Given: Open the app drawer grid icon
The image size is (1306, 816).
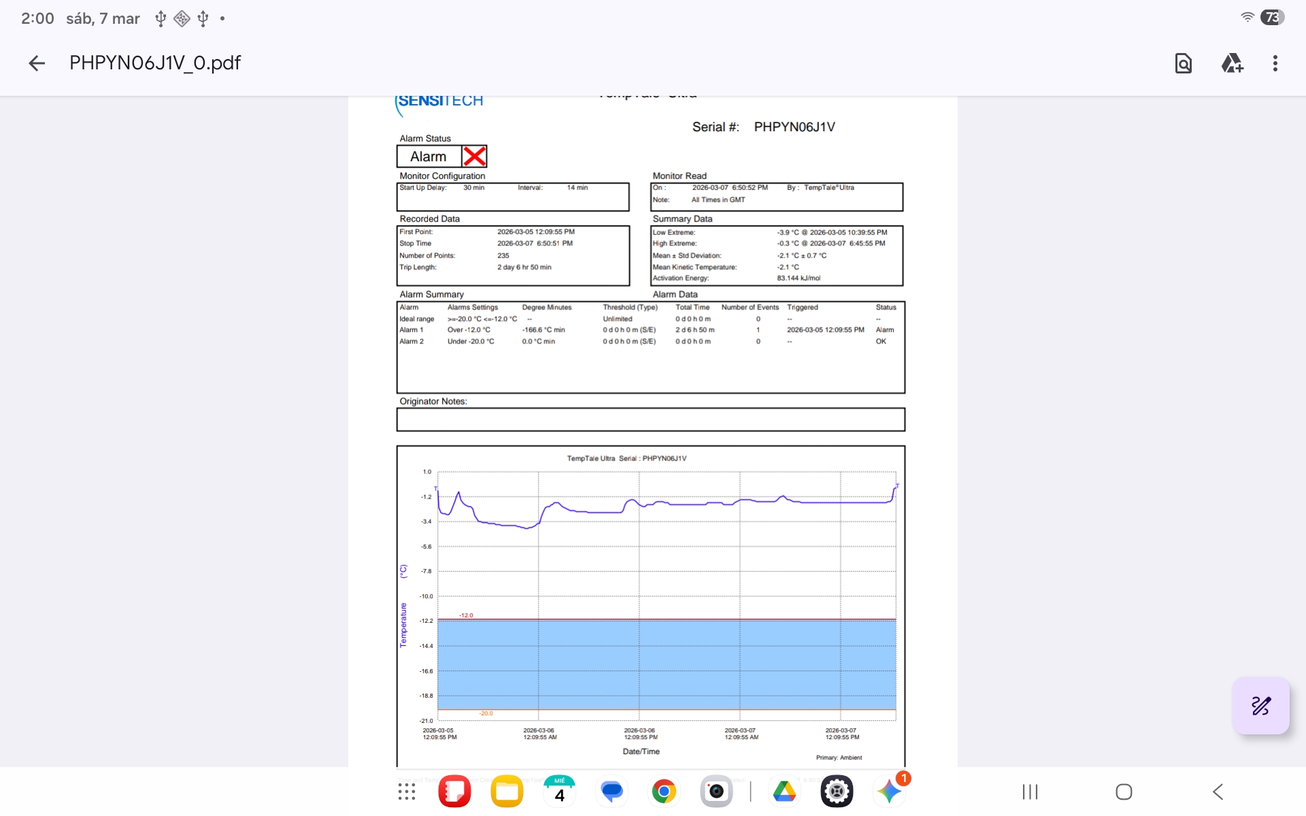Looking at the screenshot, I should (407, 792).
